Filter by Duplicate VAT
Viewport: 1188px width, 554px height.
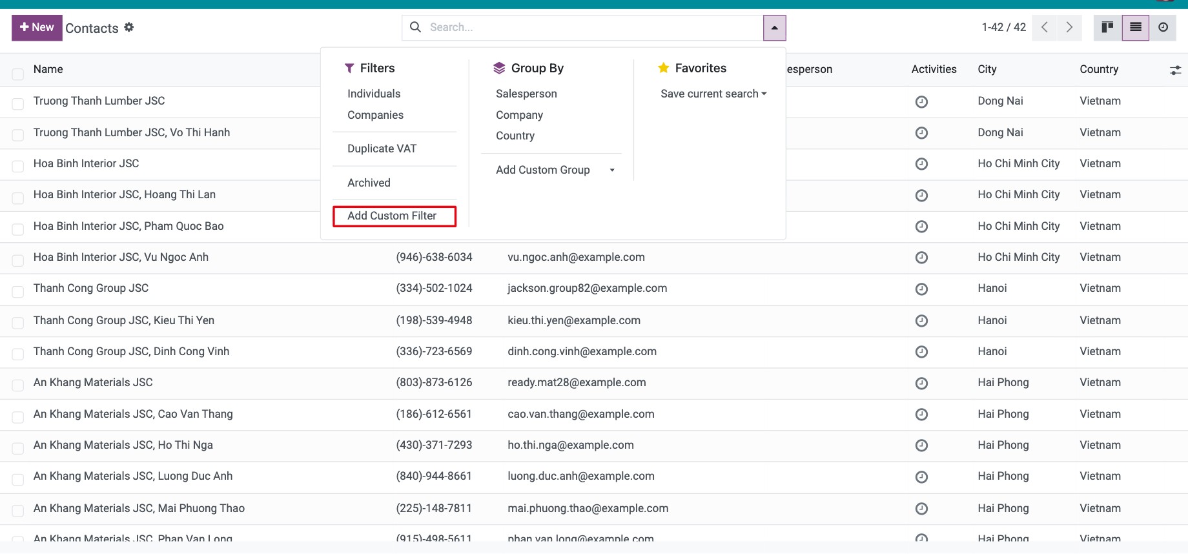click(382, 149)
